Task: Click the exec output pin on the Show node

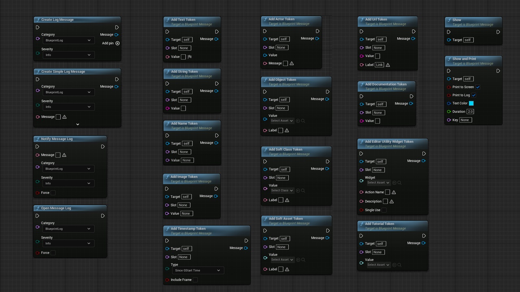Action: 498,32
